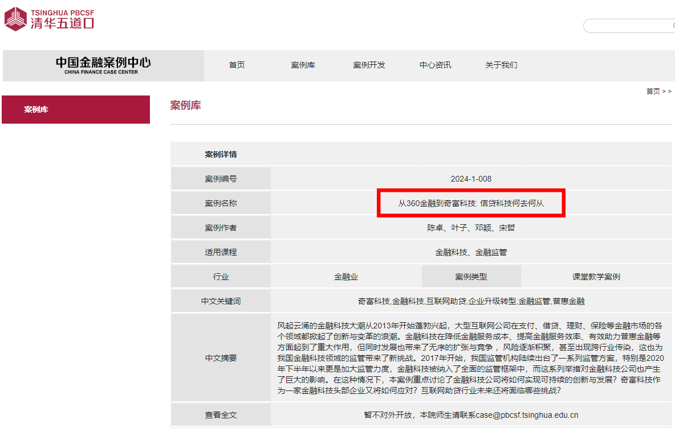Open the 中心资讯 menu item

(x=435, y=65)
